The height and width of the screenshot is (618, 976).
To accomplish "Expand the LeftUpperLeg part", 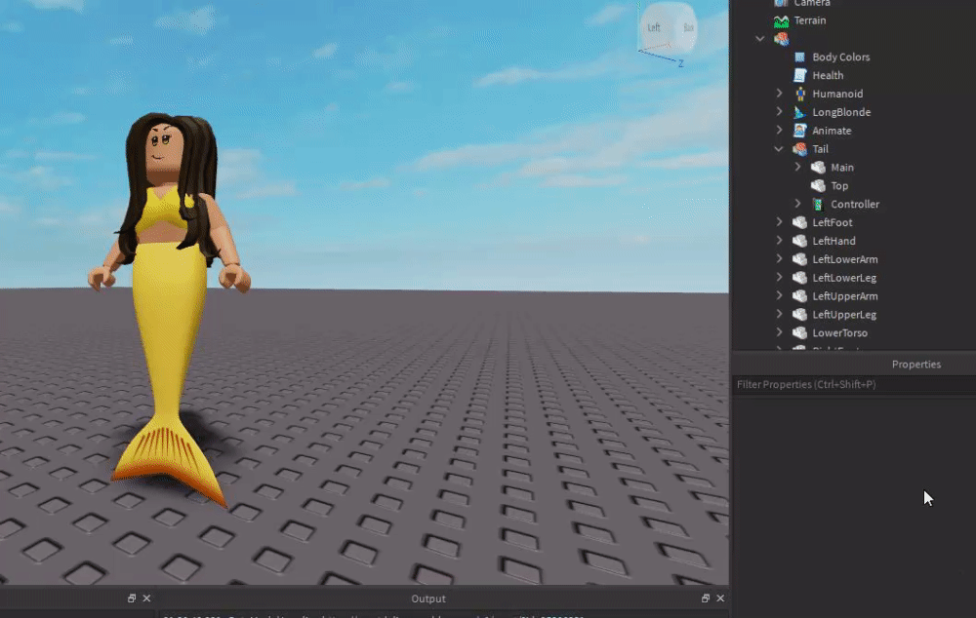I will pos(779,314).
